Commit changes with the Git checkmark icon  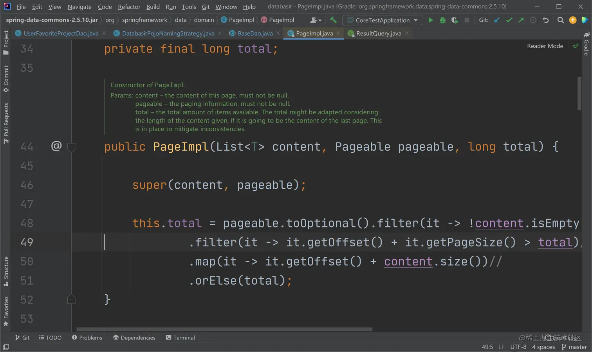(509, 20)
